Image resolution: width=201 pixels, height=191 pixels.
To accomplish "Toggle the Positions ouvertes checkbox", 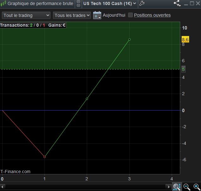I will click(x=130, y=15).
